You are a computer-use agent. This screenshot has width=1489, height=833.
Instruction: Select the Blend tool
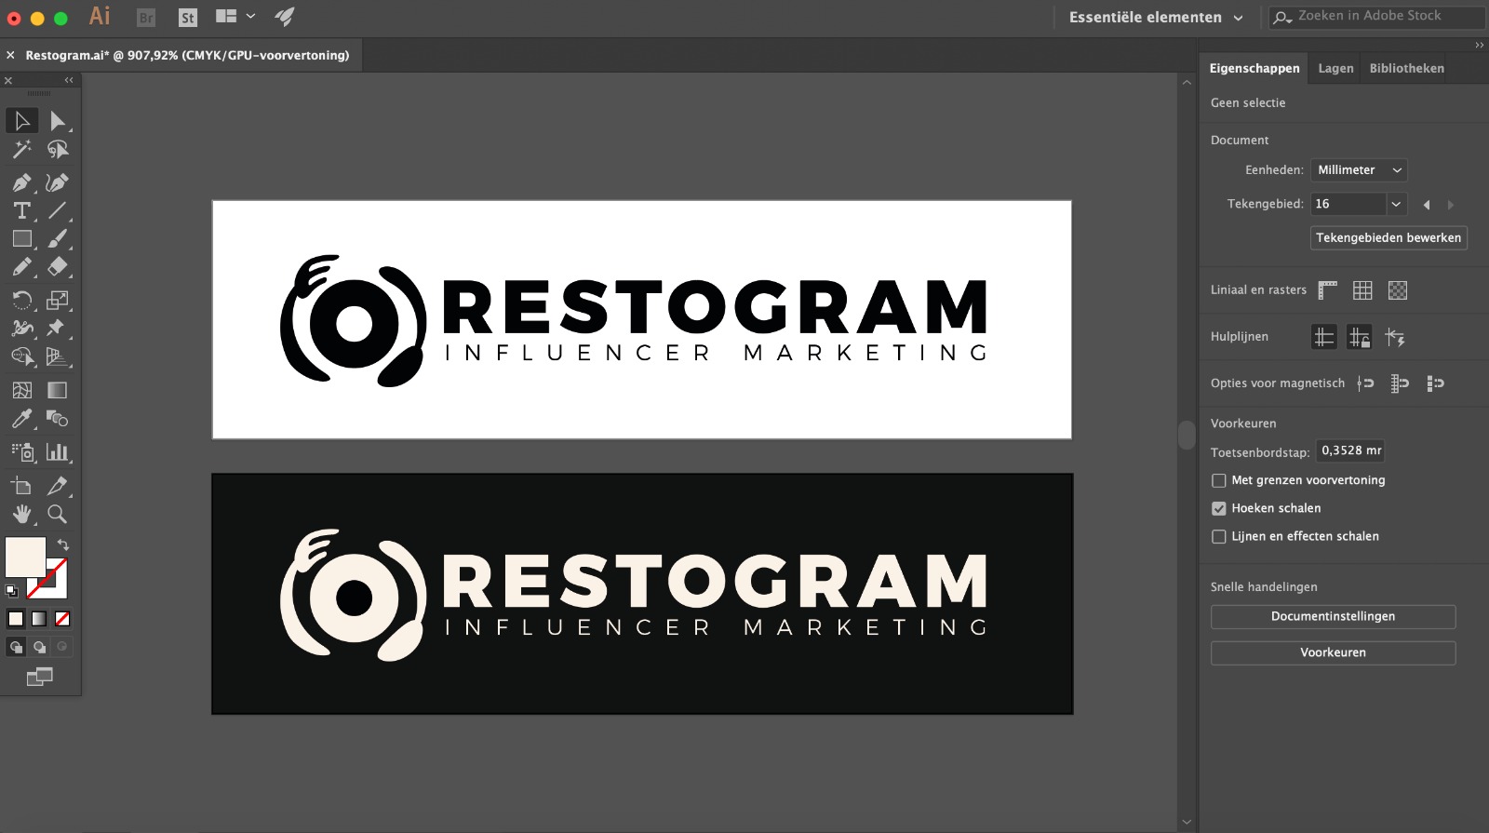pyautogui.click(x=58, y=419)
